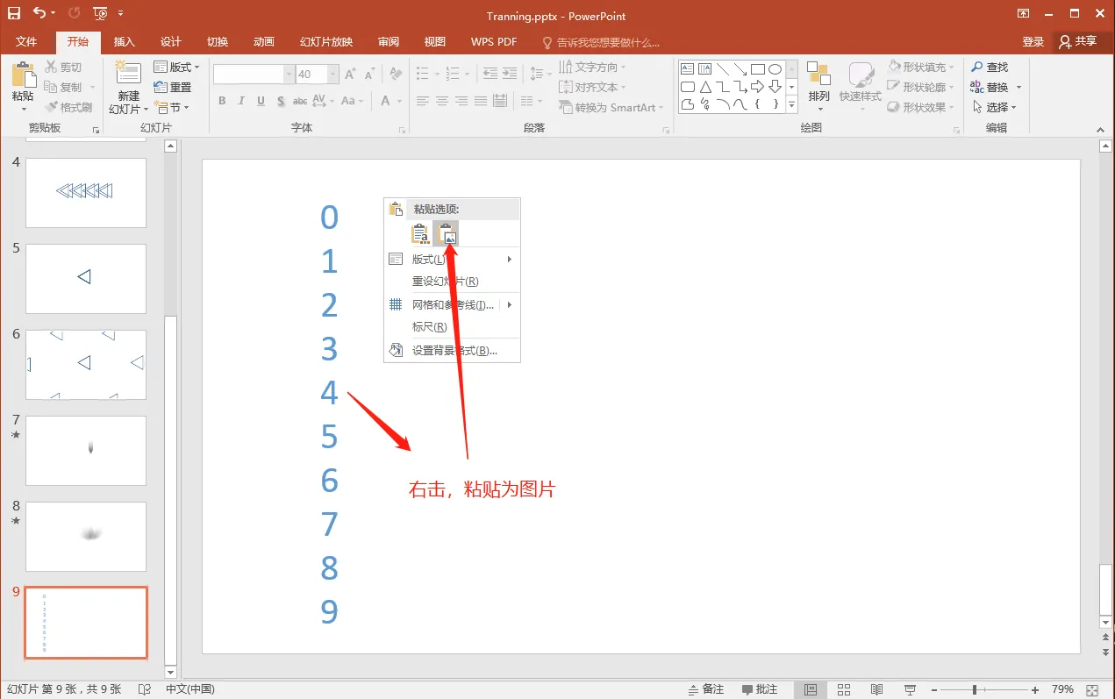Toggle Align Left paragraph button
1115x699 pixels.
click(x=422, y=102)
